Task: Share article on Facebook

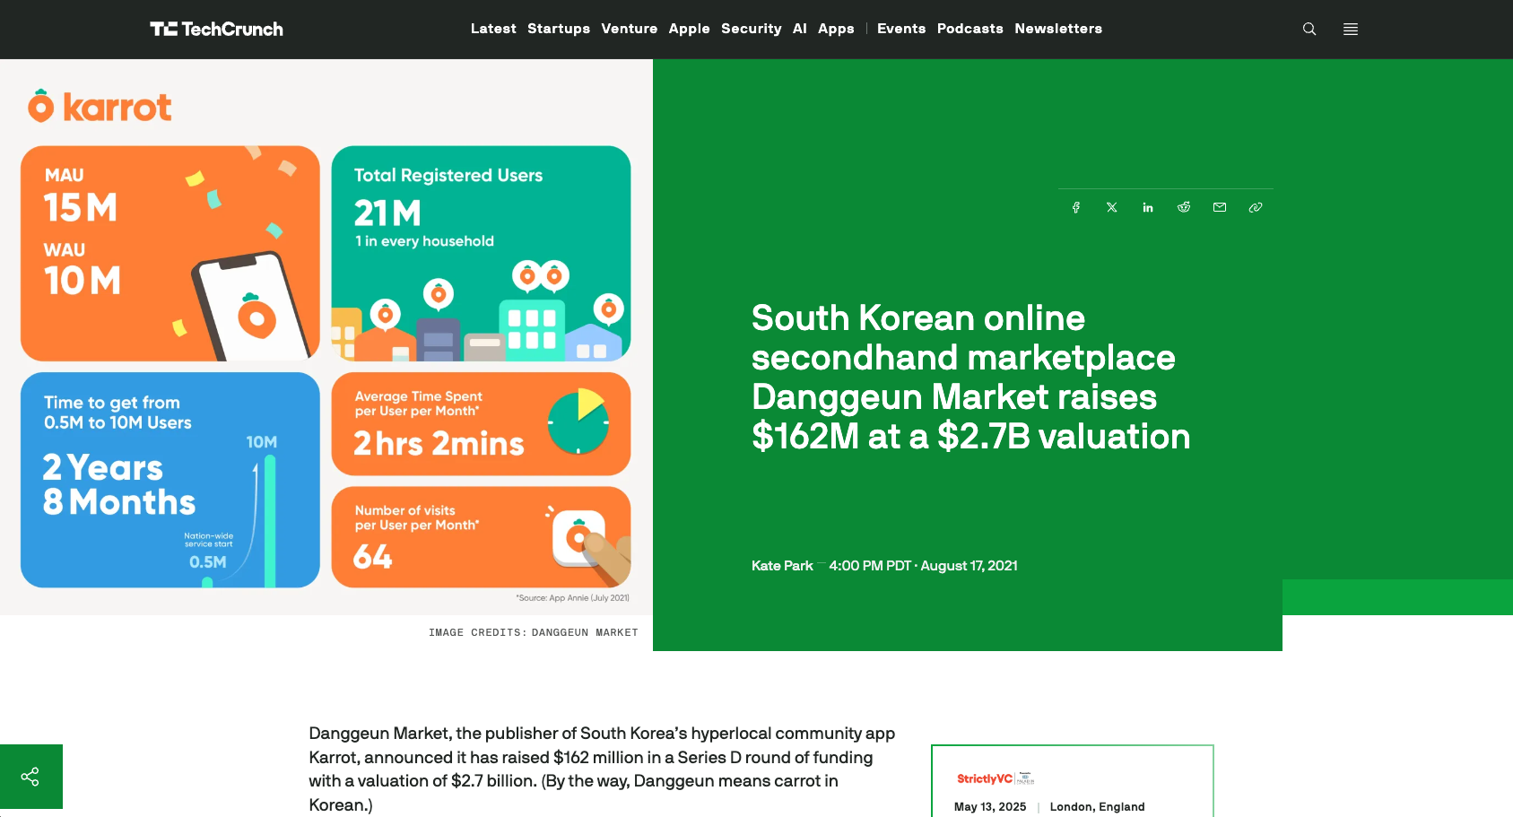Action: pos(1076,207)
